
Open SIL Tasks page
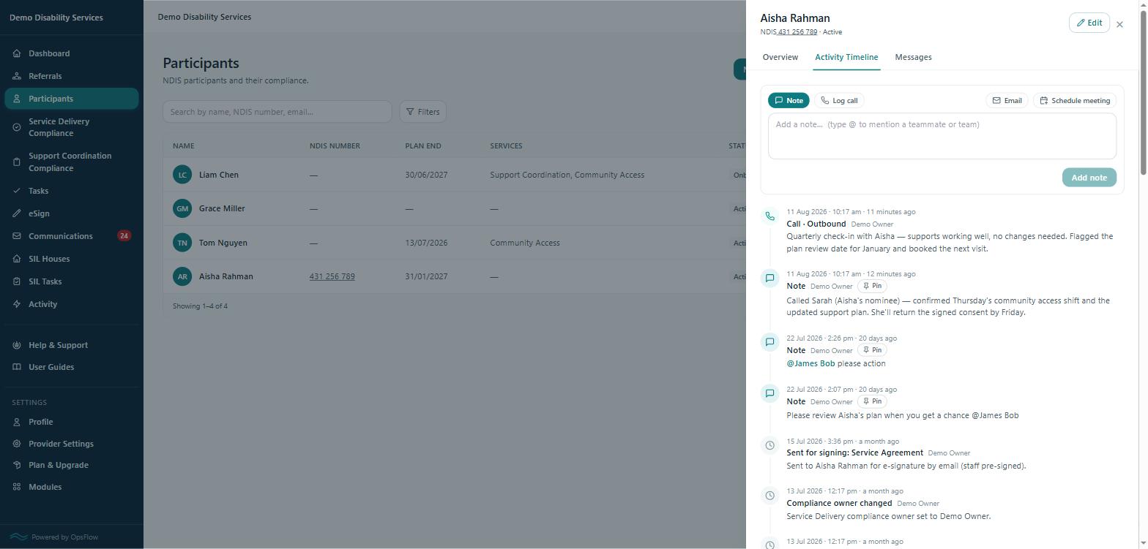click(x=71, y=281)
